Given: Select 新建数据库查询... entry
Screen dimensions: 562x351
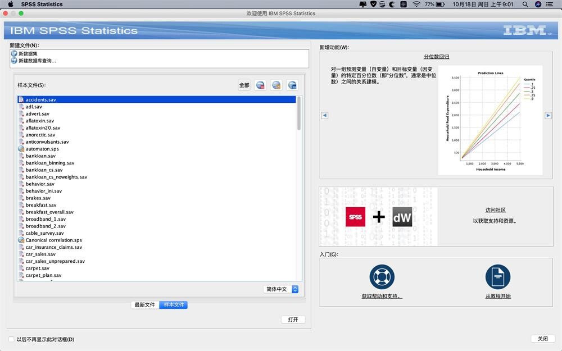Looking at the screenshot, I should [37, 61].
